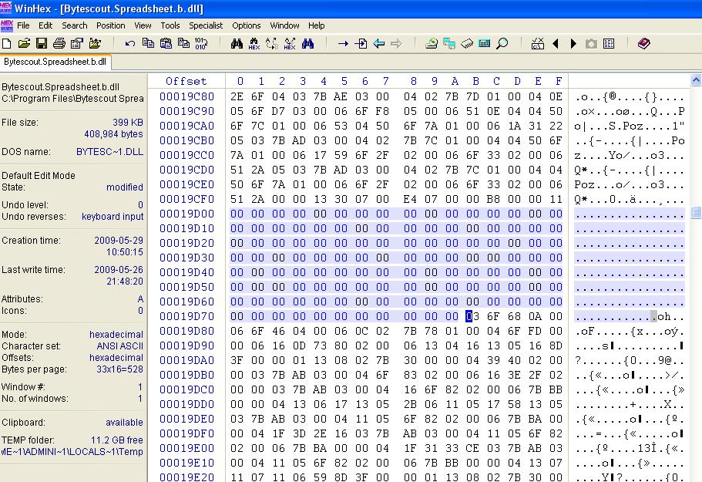Click the Offsets hexadecimal value
This screenshot has width=702, height=482.
116,358
